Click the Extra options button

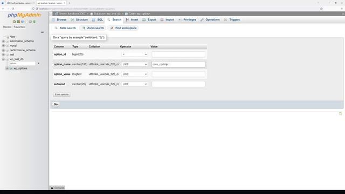pos(61,95)
